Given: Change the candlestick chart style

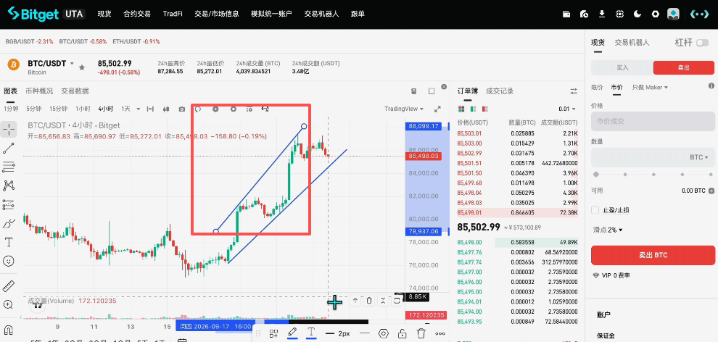Looking at the screenshot, I should 166,109.
